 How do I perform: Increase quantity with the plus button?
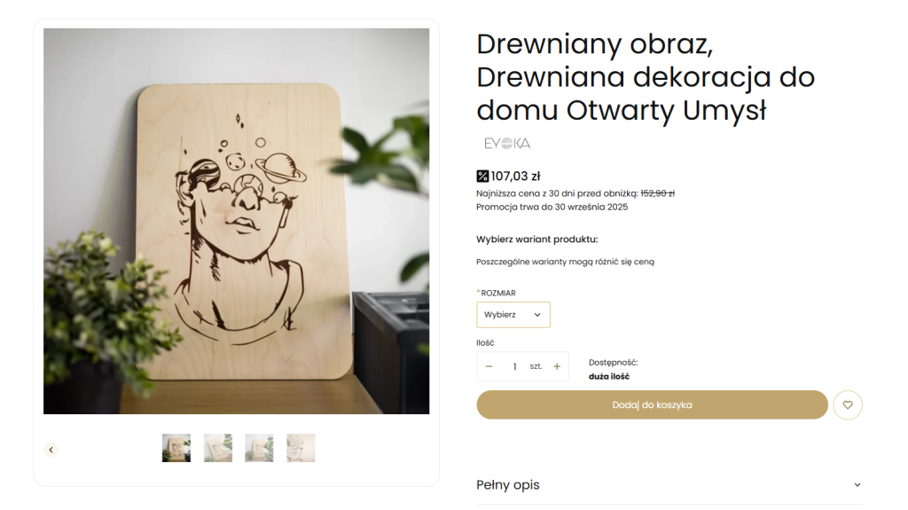coord(557,366)
